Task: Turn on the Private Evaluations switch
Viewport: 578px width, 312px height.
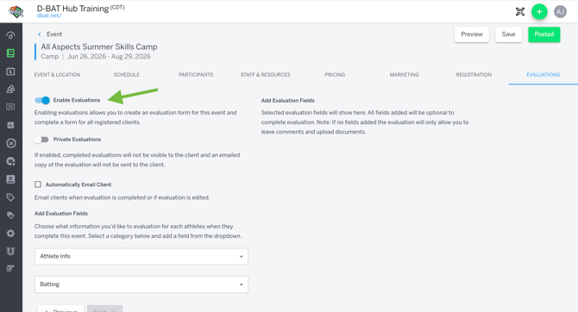Action: coord(41,140)
